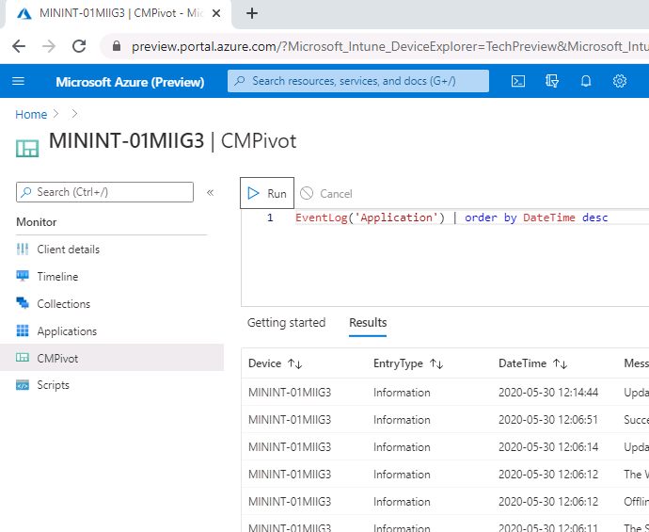
Task: Close the MININT-01MIIG3 CMPivot tab
Action: click(x=215, y=13)
